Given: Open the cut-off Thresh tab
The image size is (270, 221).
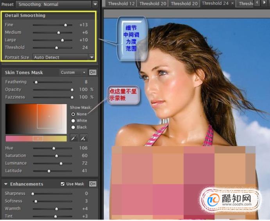Looking at the screenshot, I should (246, 4).
